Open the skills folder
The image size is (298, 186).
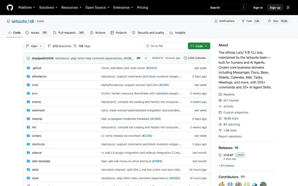[35, 170]
